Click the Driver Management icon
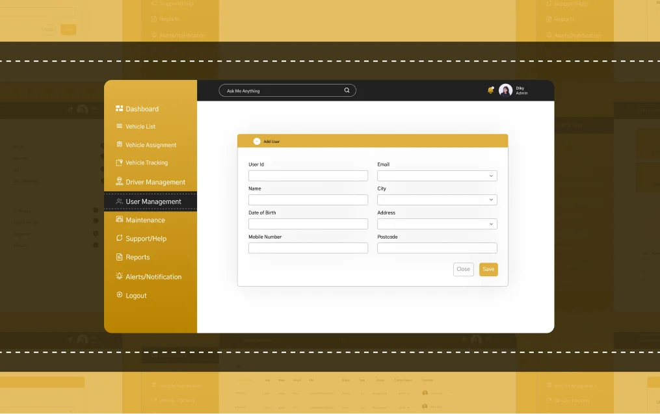The height and width of the screenshot is (414, 660). [x=119, y=182]
